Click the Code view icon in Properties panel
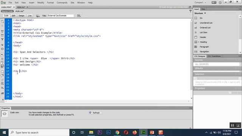Viewport: 242px width, 136px height. click(x=5, y=114)
